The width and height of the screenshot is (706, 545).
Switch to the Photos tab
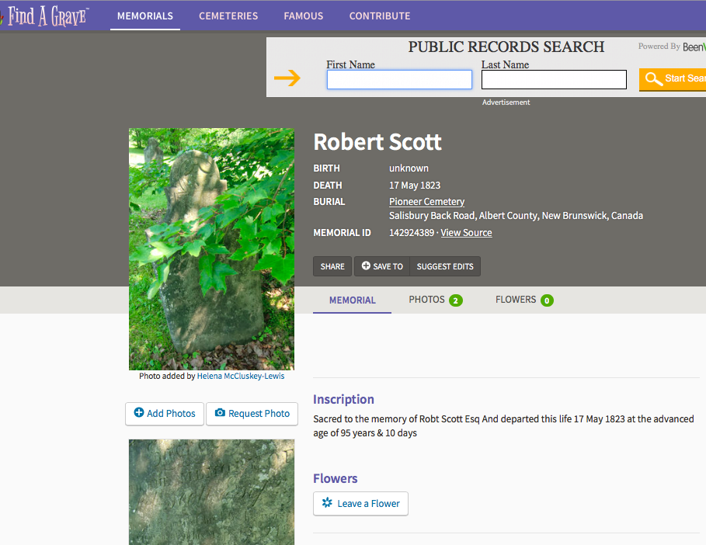tap(435, 300)
